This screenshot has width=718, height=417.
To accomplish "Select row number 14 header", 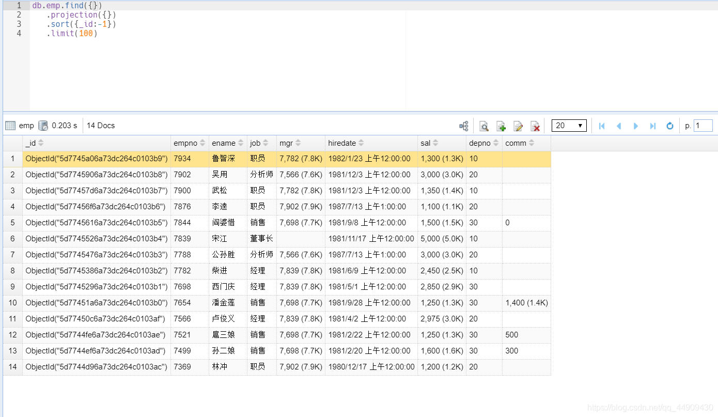I will pyautogui.click(x=13, y=367).
